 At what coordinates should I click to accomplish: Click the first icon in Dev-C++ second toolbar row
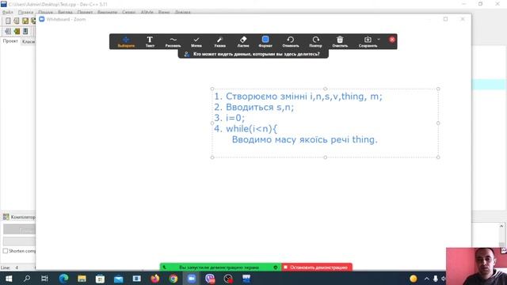(x=8, y=31)
